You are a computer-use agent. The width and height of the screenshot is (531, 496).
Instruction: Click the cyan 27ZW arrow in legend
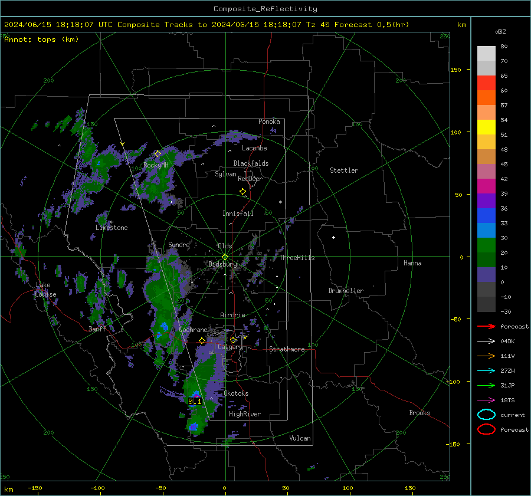click(486, 371)
